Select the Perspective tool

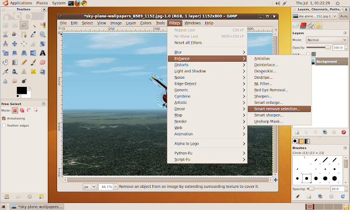click(24, 53)
